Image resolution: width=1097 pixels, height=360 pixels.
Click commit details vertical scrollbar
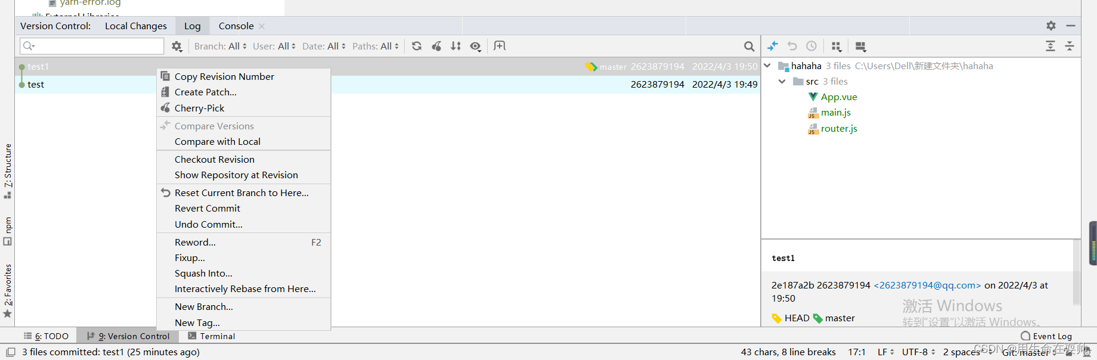[x=1077, y=272]
